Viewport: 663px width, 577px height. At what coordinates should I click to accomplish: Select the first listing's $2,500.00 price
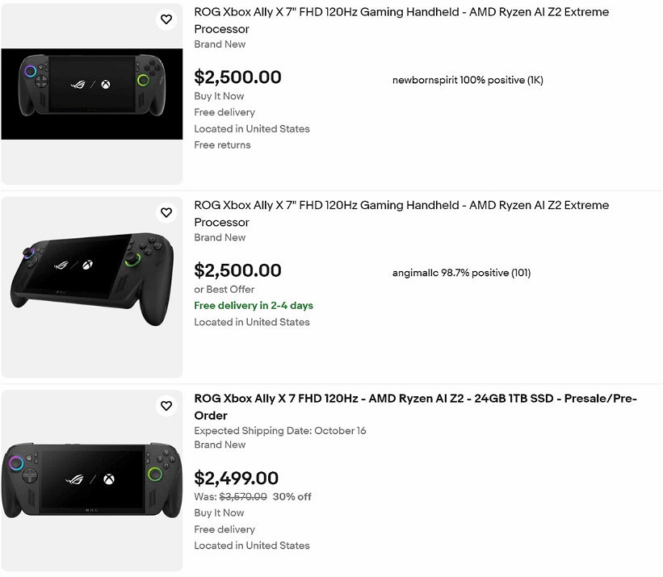point(237,77)
